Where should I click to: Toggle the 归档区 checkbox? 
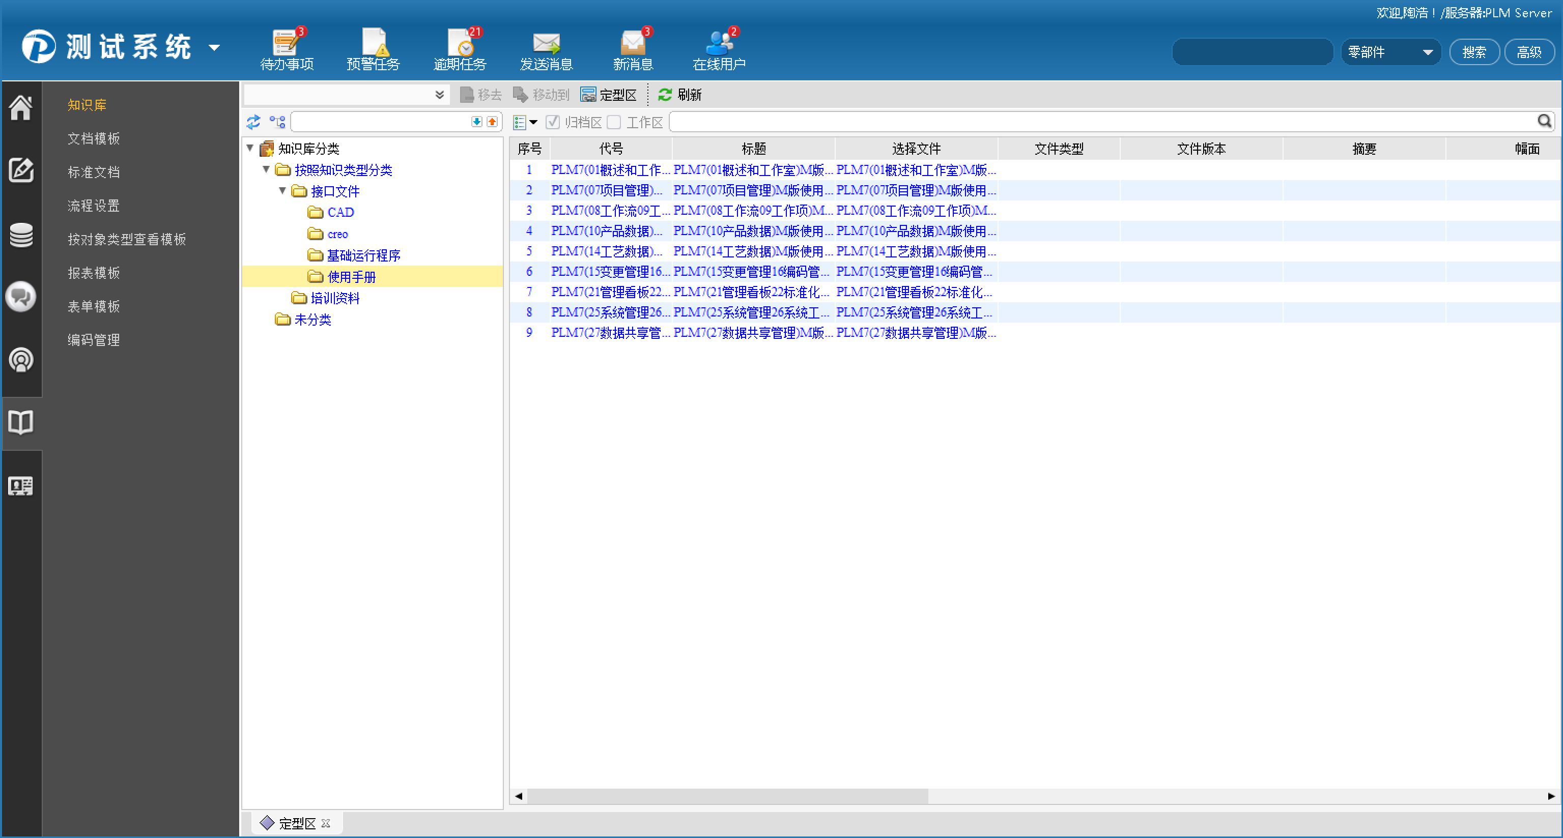[552, 123]
